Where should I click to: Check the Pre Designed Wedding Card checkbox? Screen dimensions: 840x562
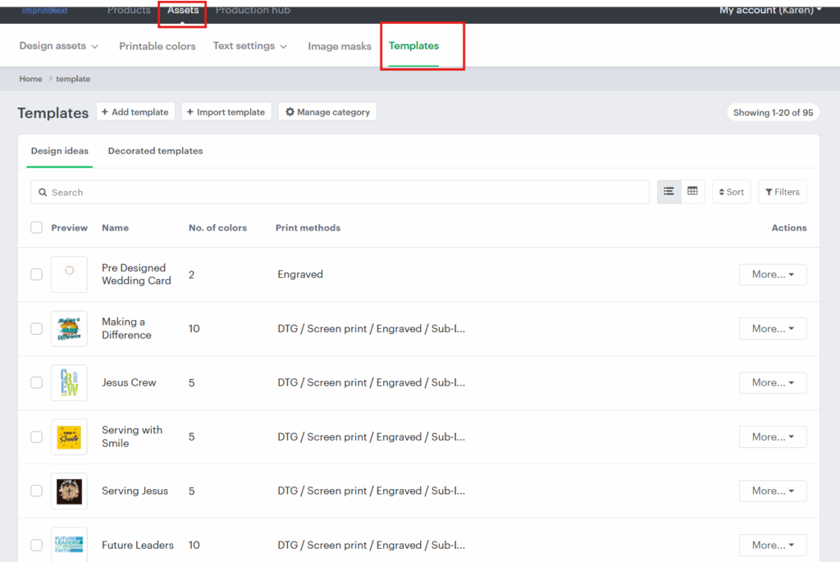pos(36,274)
